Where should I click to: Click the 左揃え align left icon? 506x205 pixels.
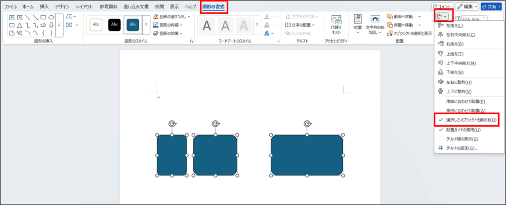point(440,25)
